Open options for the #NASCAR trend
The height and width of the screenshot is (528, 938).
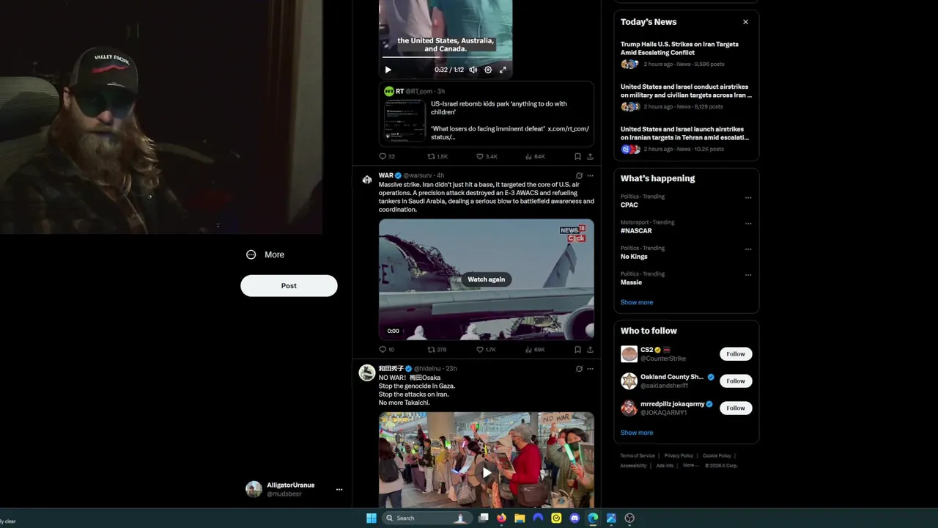click(x=748, y=223)
